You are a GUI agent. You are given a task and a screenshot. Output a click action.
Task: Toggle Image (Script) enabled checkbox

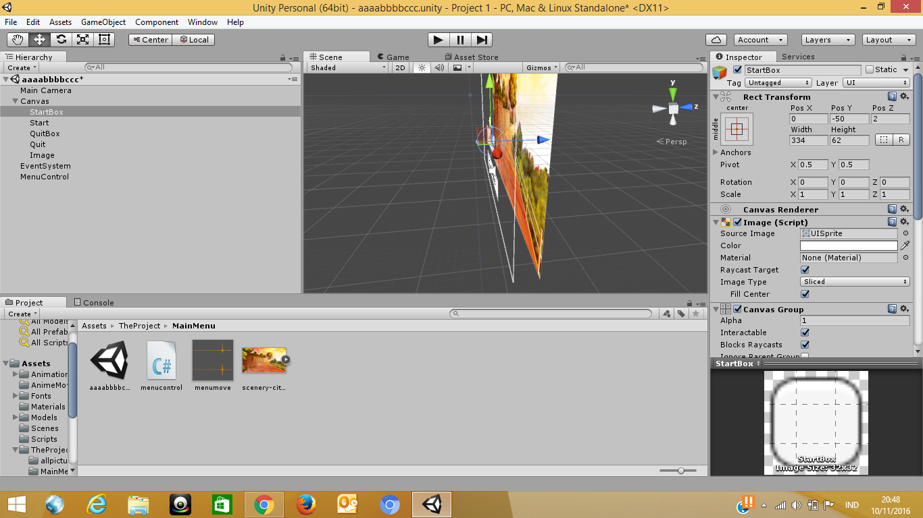click(x=738, y=222)
